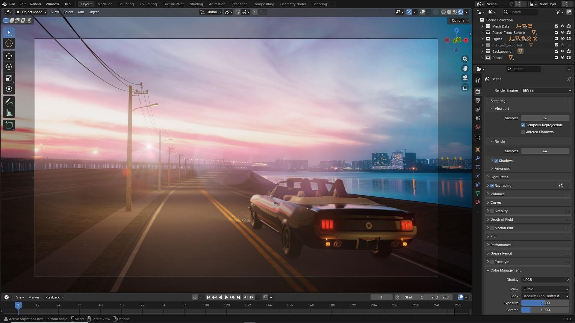Click the Exposure slider

pyautogui.click(x=545, y=303)
